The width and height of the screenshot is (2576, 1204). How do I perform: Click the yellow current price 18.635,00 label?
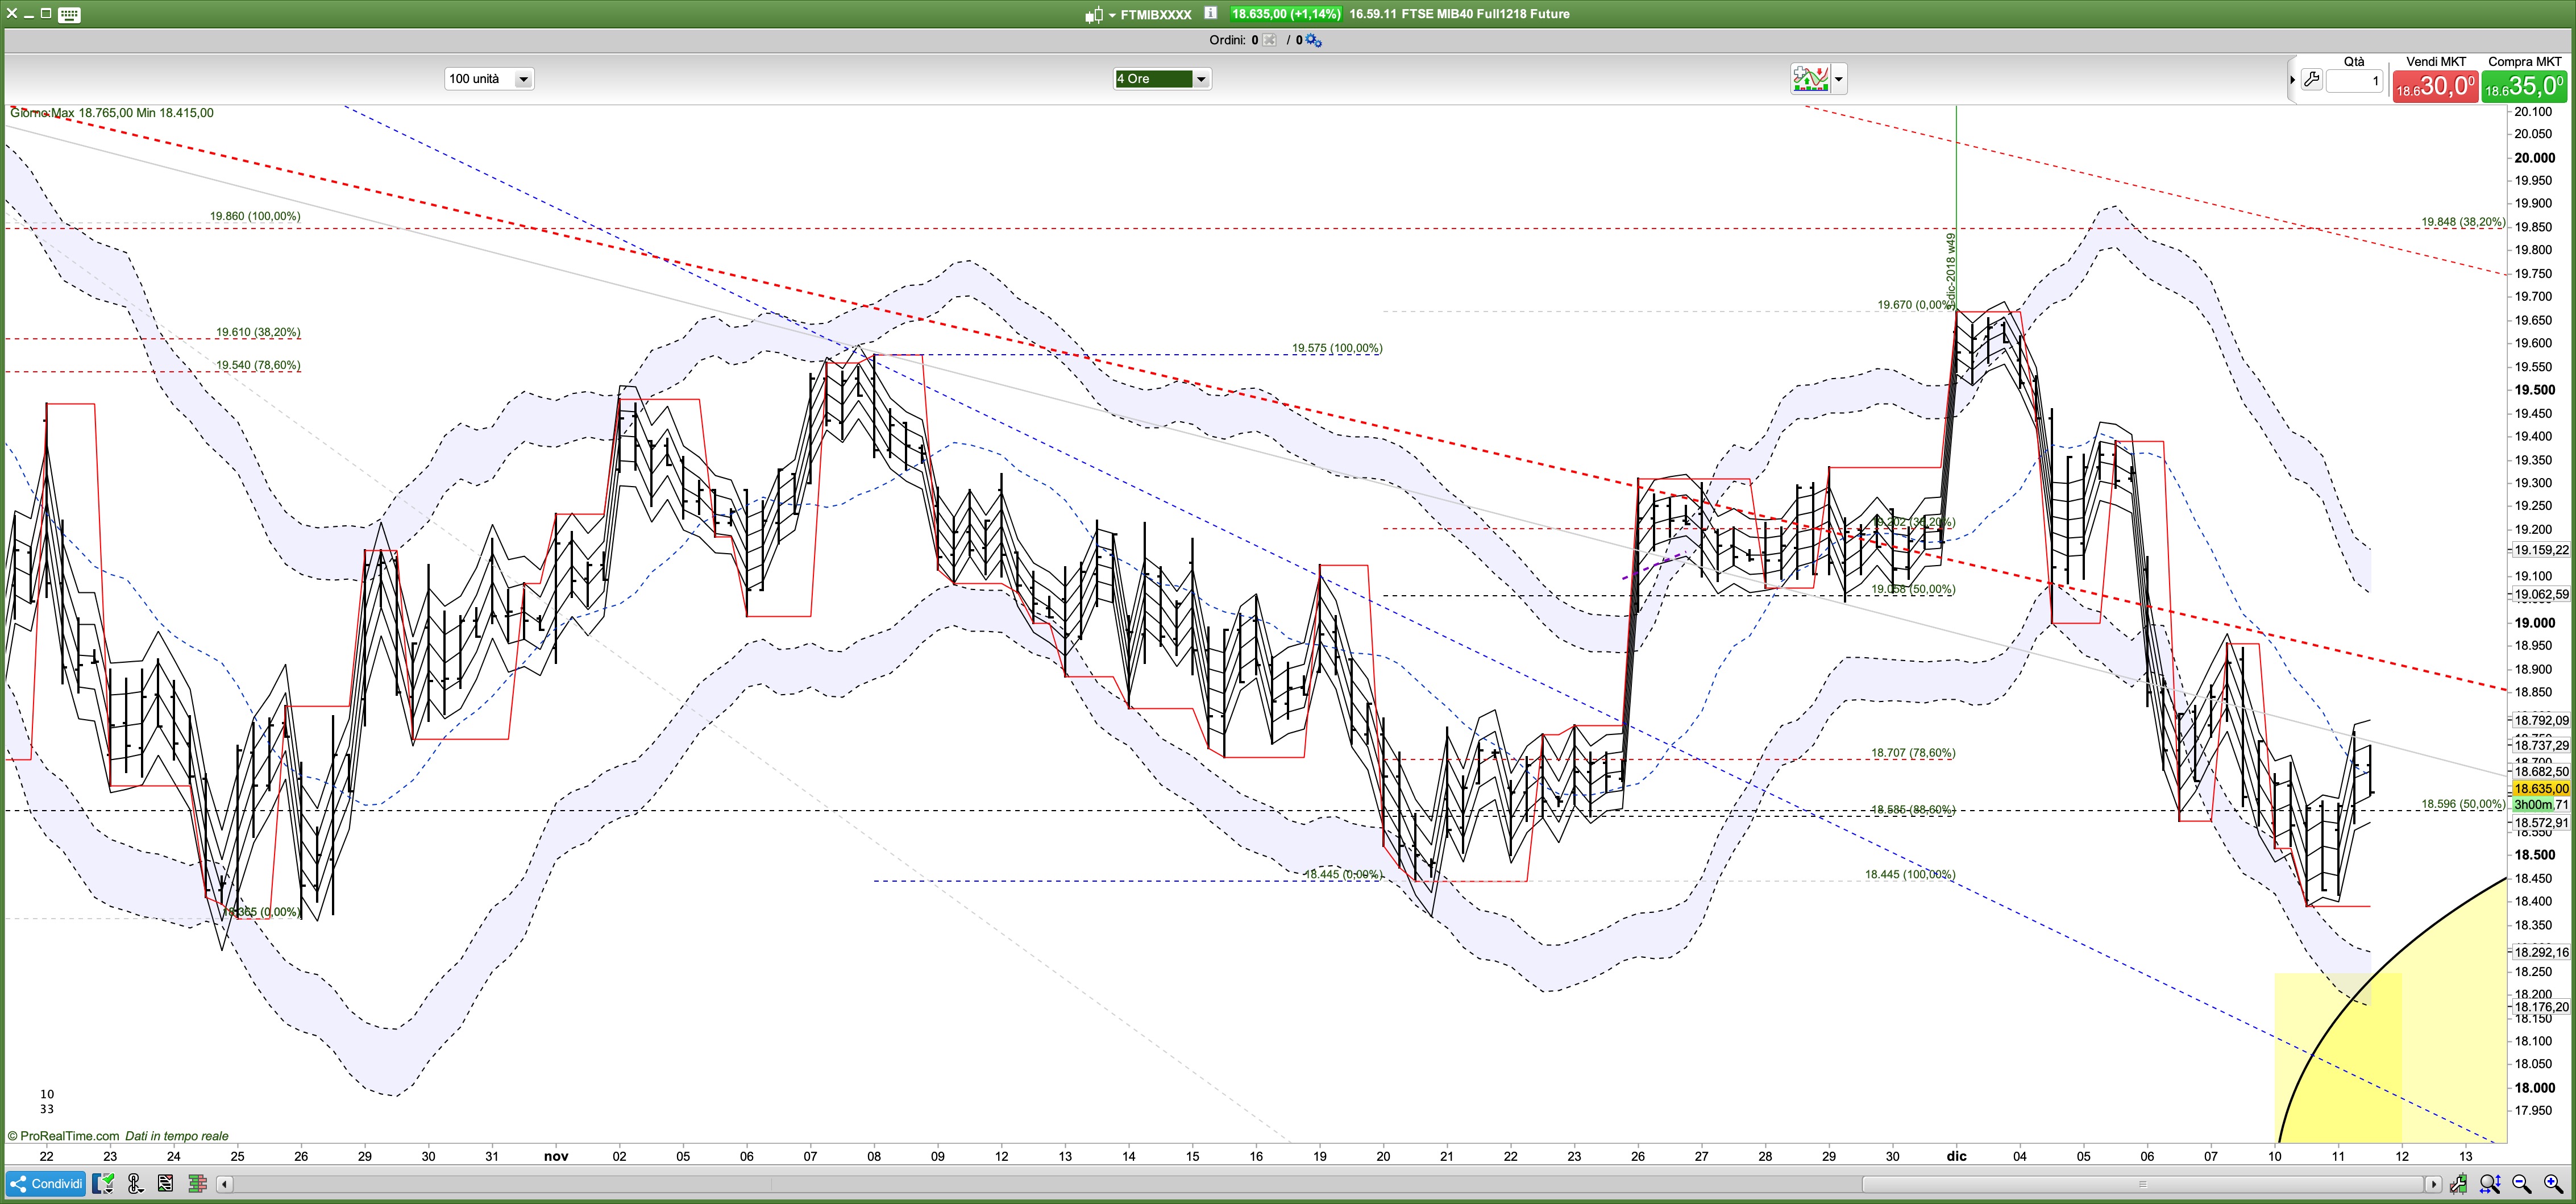(2541, 789)
